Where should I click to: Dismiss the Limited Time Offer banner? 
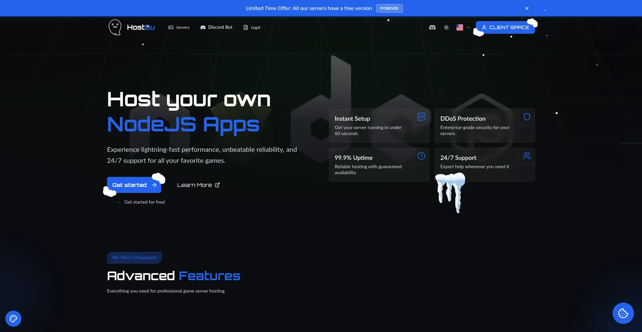coord(527,8)
